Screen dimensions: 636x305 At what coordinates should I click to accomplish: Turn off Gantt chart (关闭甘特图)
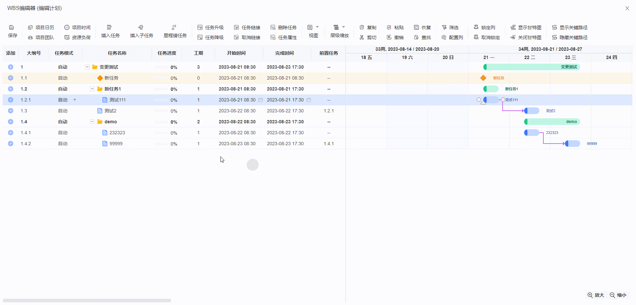coord(526,37)
